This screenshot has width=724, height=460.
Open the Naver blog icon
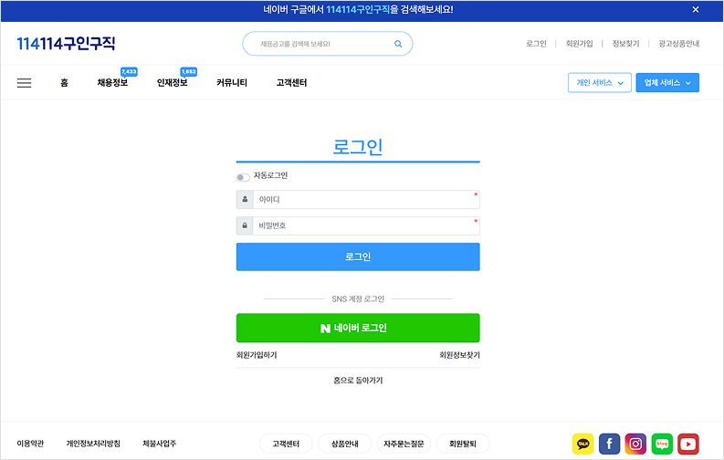click(x=662, y=444)
